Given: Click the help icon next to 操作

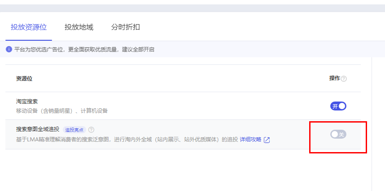Looking at the screenshot, I should [x=344, y=79].
